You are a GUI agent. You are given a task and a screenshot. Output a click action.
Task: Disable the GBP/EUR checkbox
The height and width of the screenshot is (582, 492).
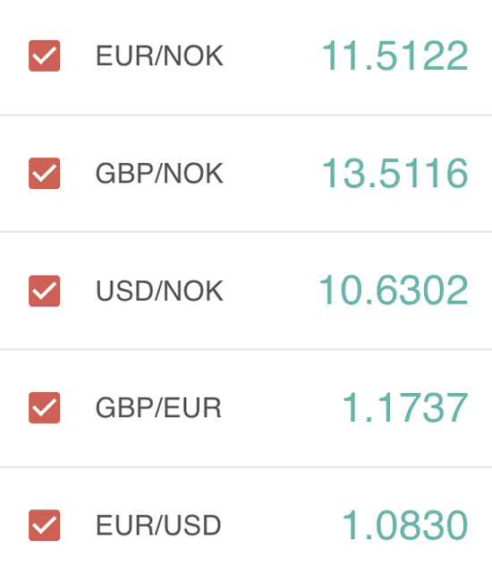coord(44,407)
